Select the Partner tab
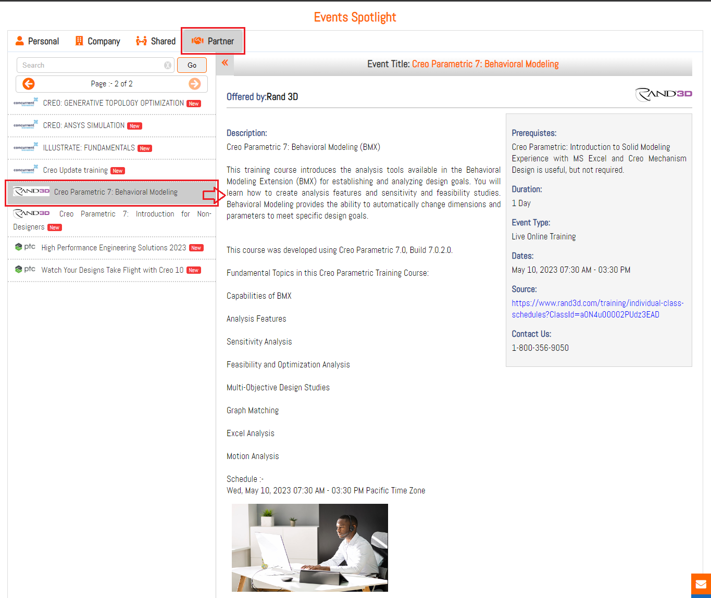The height and width of the screenshot is (598, 711). coord(213,41)
